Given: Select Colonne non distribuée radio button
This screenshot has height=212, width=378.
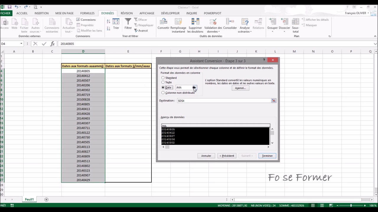Looking at the screenshot, I should point(163,93).
